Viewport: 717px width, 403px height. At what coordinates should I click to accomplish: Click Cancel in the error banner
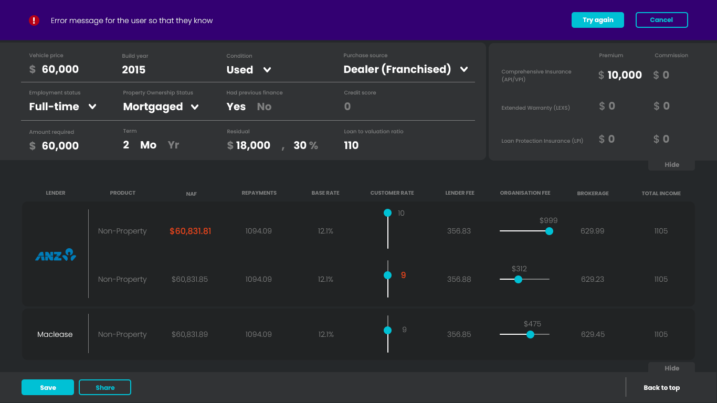[661, 20]
